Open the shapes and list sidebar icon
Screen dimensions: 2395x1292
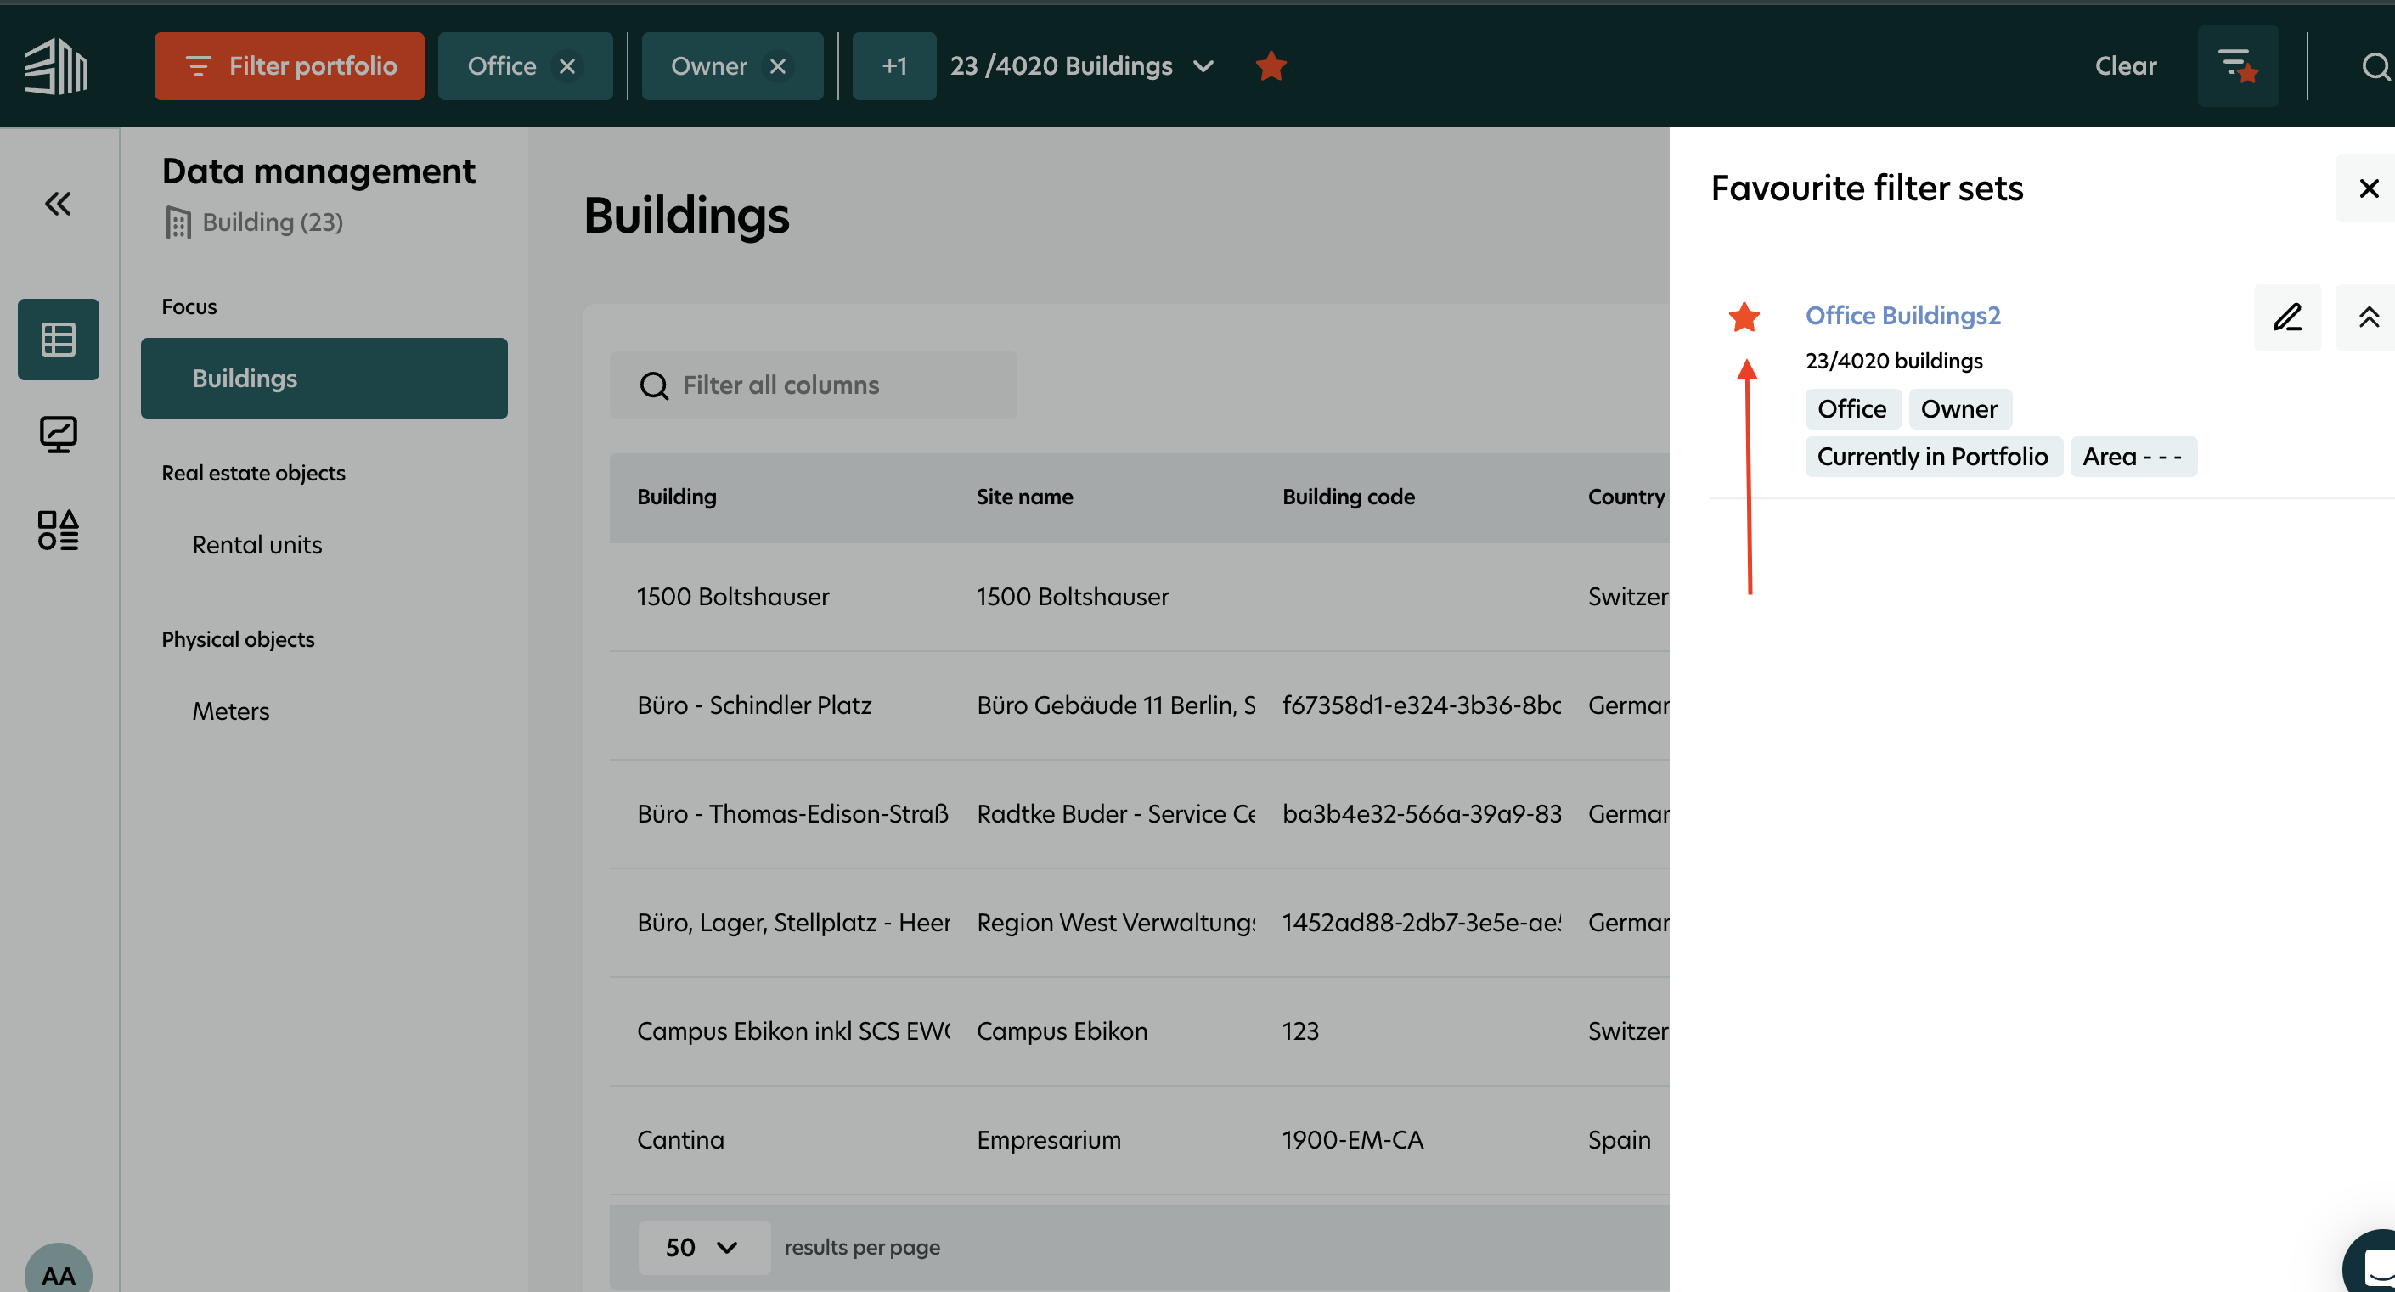pos(59,530)
